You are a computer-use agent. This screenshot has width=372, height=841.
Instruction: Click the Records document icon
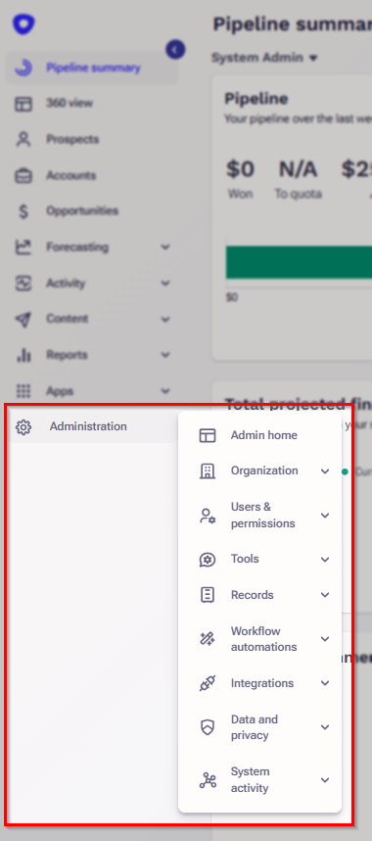click(x=208, y=595)
